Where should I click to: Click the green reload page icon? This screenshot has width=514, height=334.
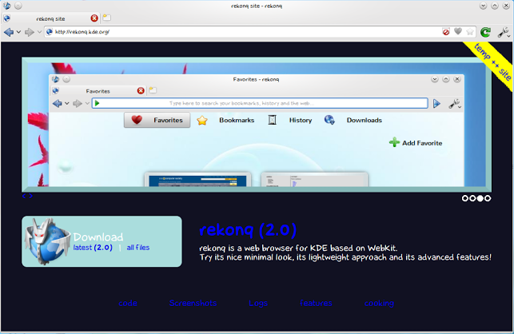click(x=485, y=32)
